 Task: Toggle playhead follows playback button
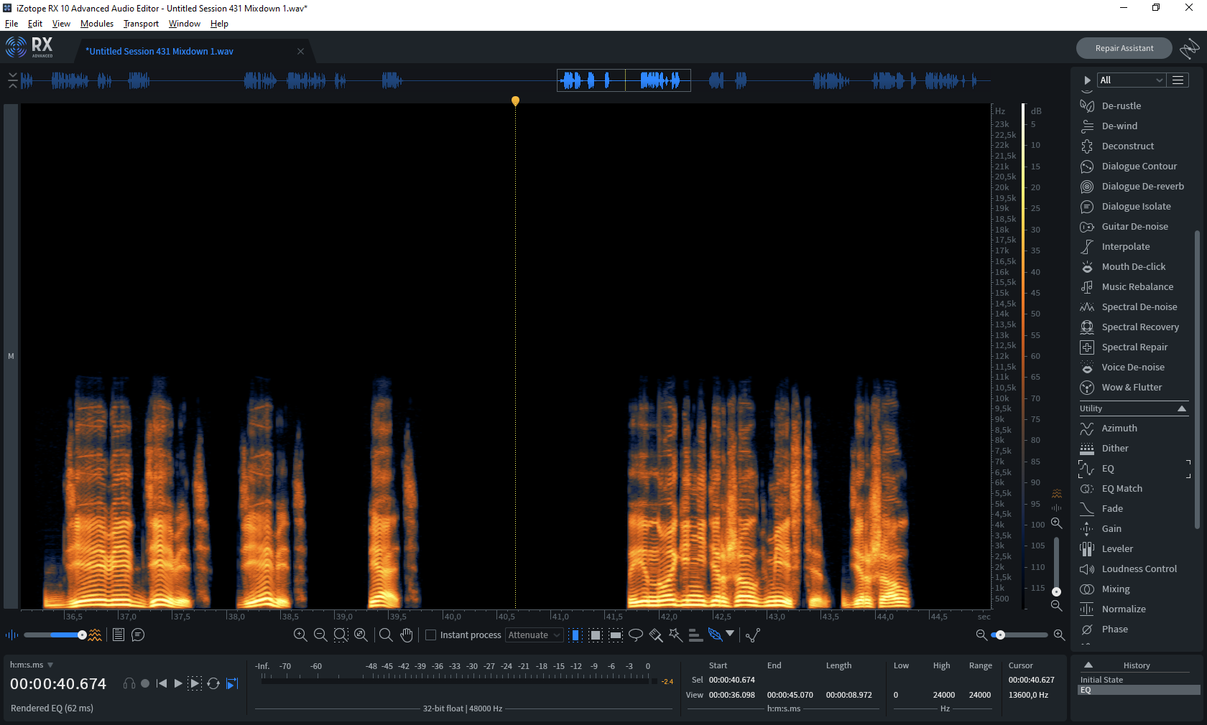click(232, 683)
